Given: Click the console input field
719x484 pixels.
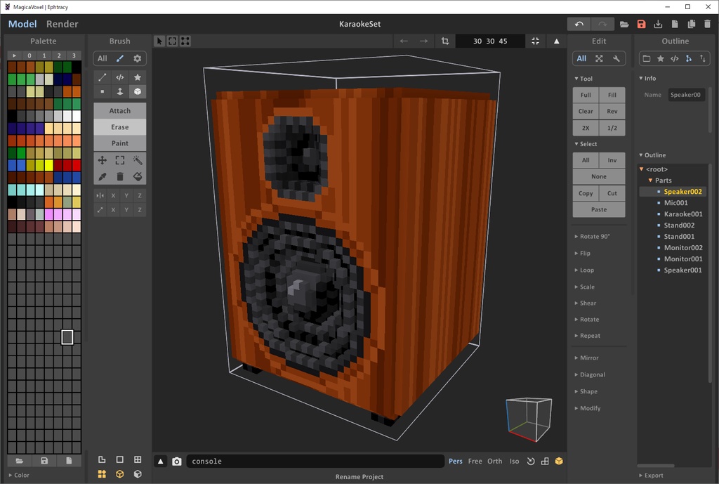Looking at the screenshot, I should point(315,461).
